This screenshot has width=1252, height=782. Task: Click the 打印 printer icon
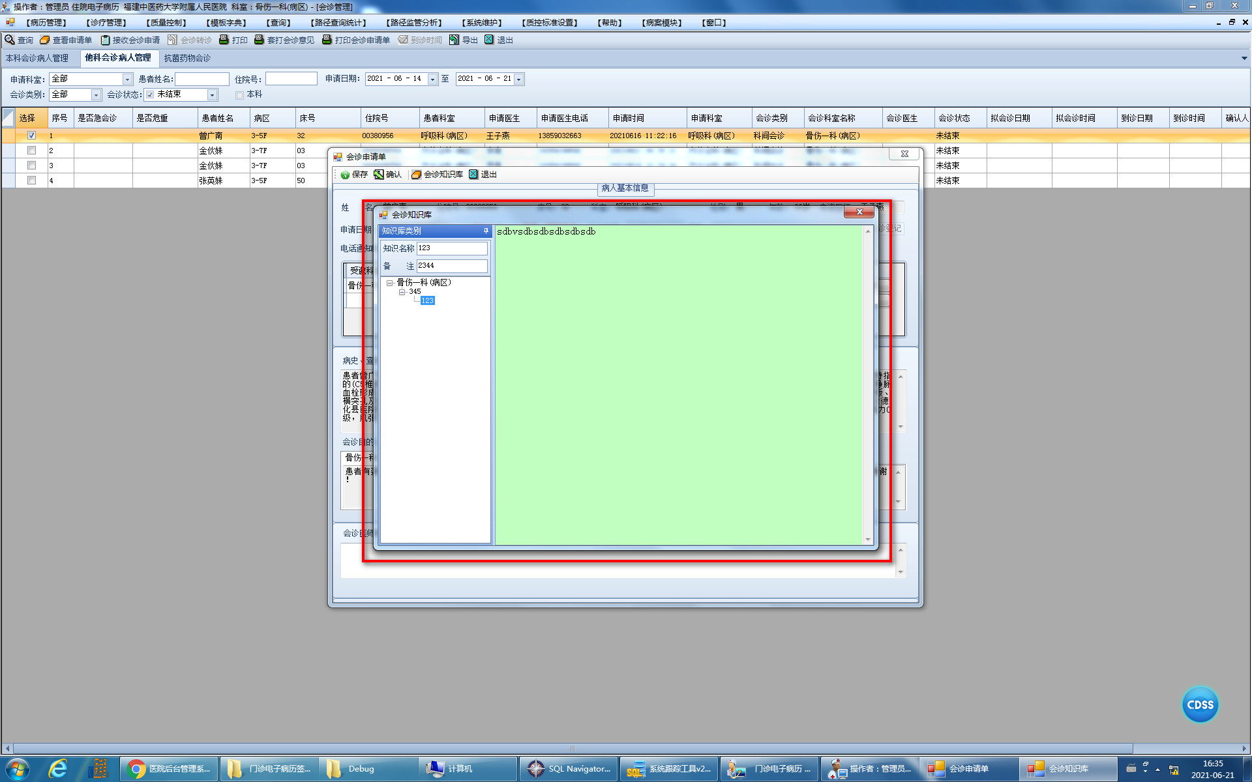tap(224, 40)
